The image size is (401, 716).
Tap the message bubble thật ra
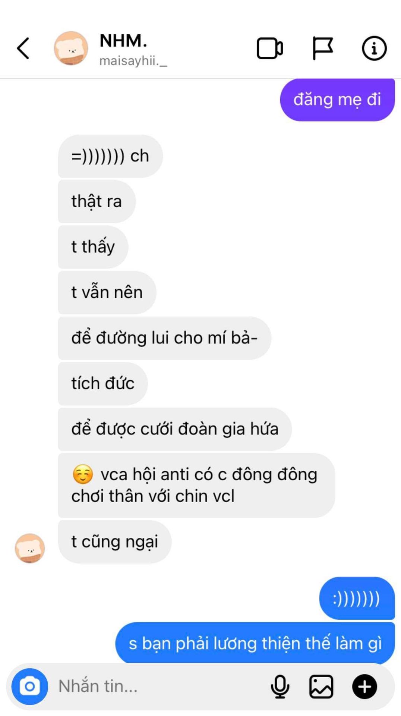97,201
